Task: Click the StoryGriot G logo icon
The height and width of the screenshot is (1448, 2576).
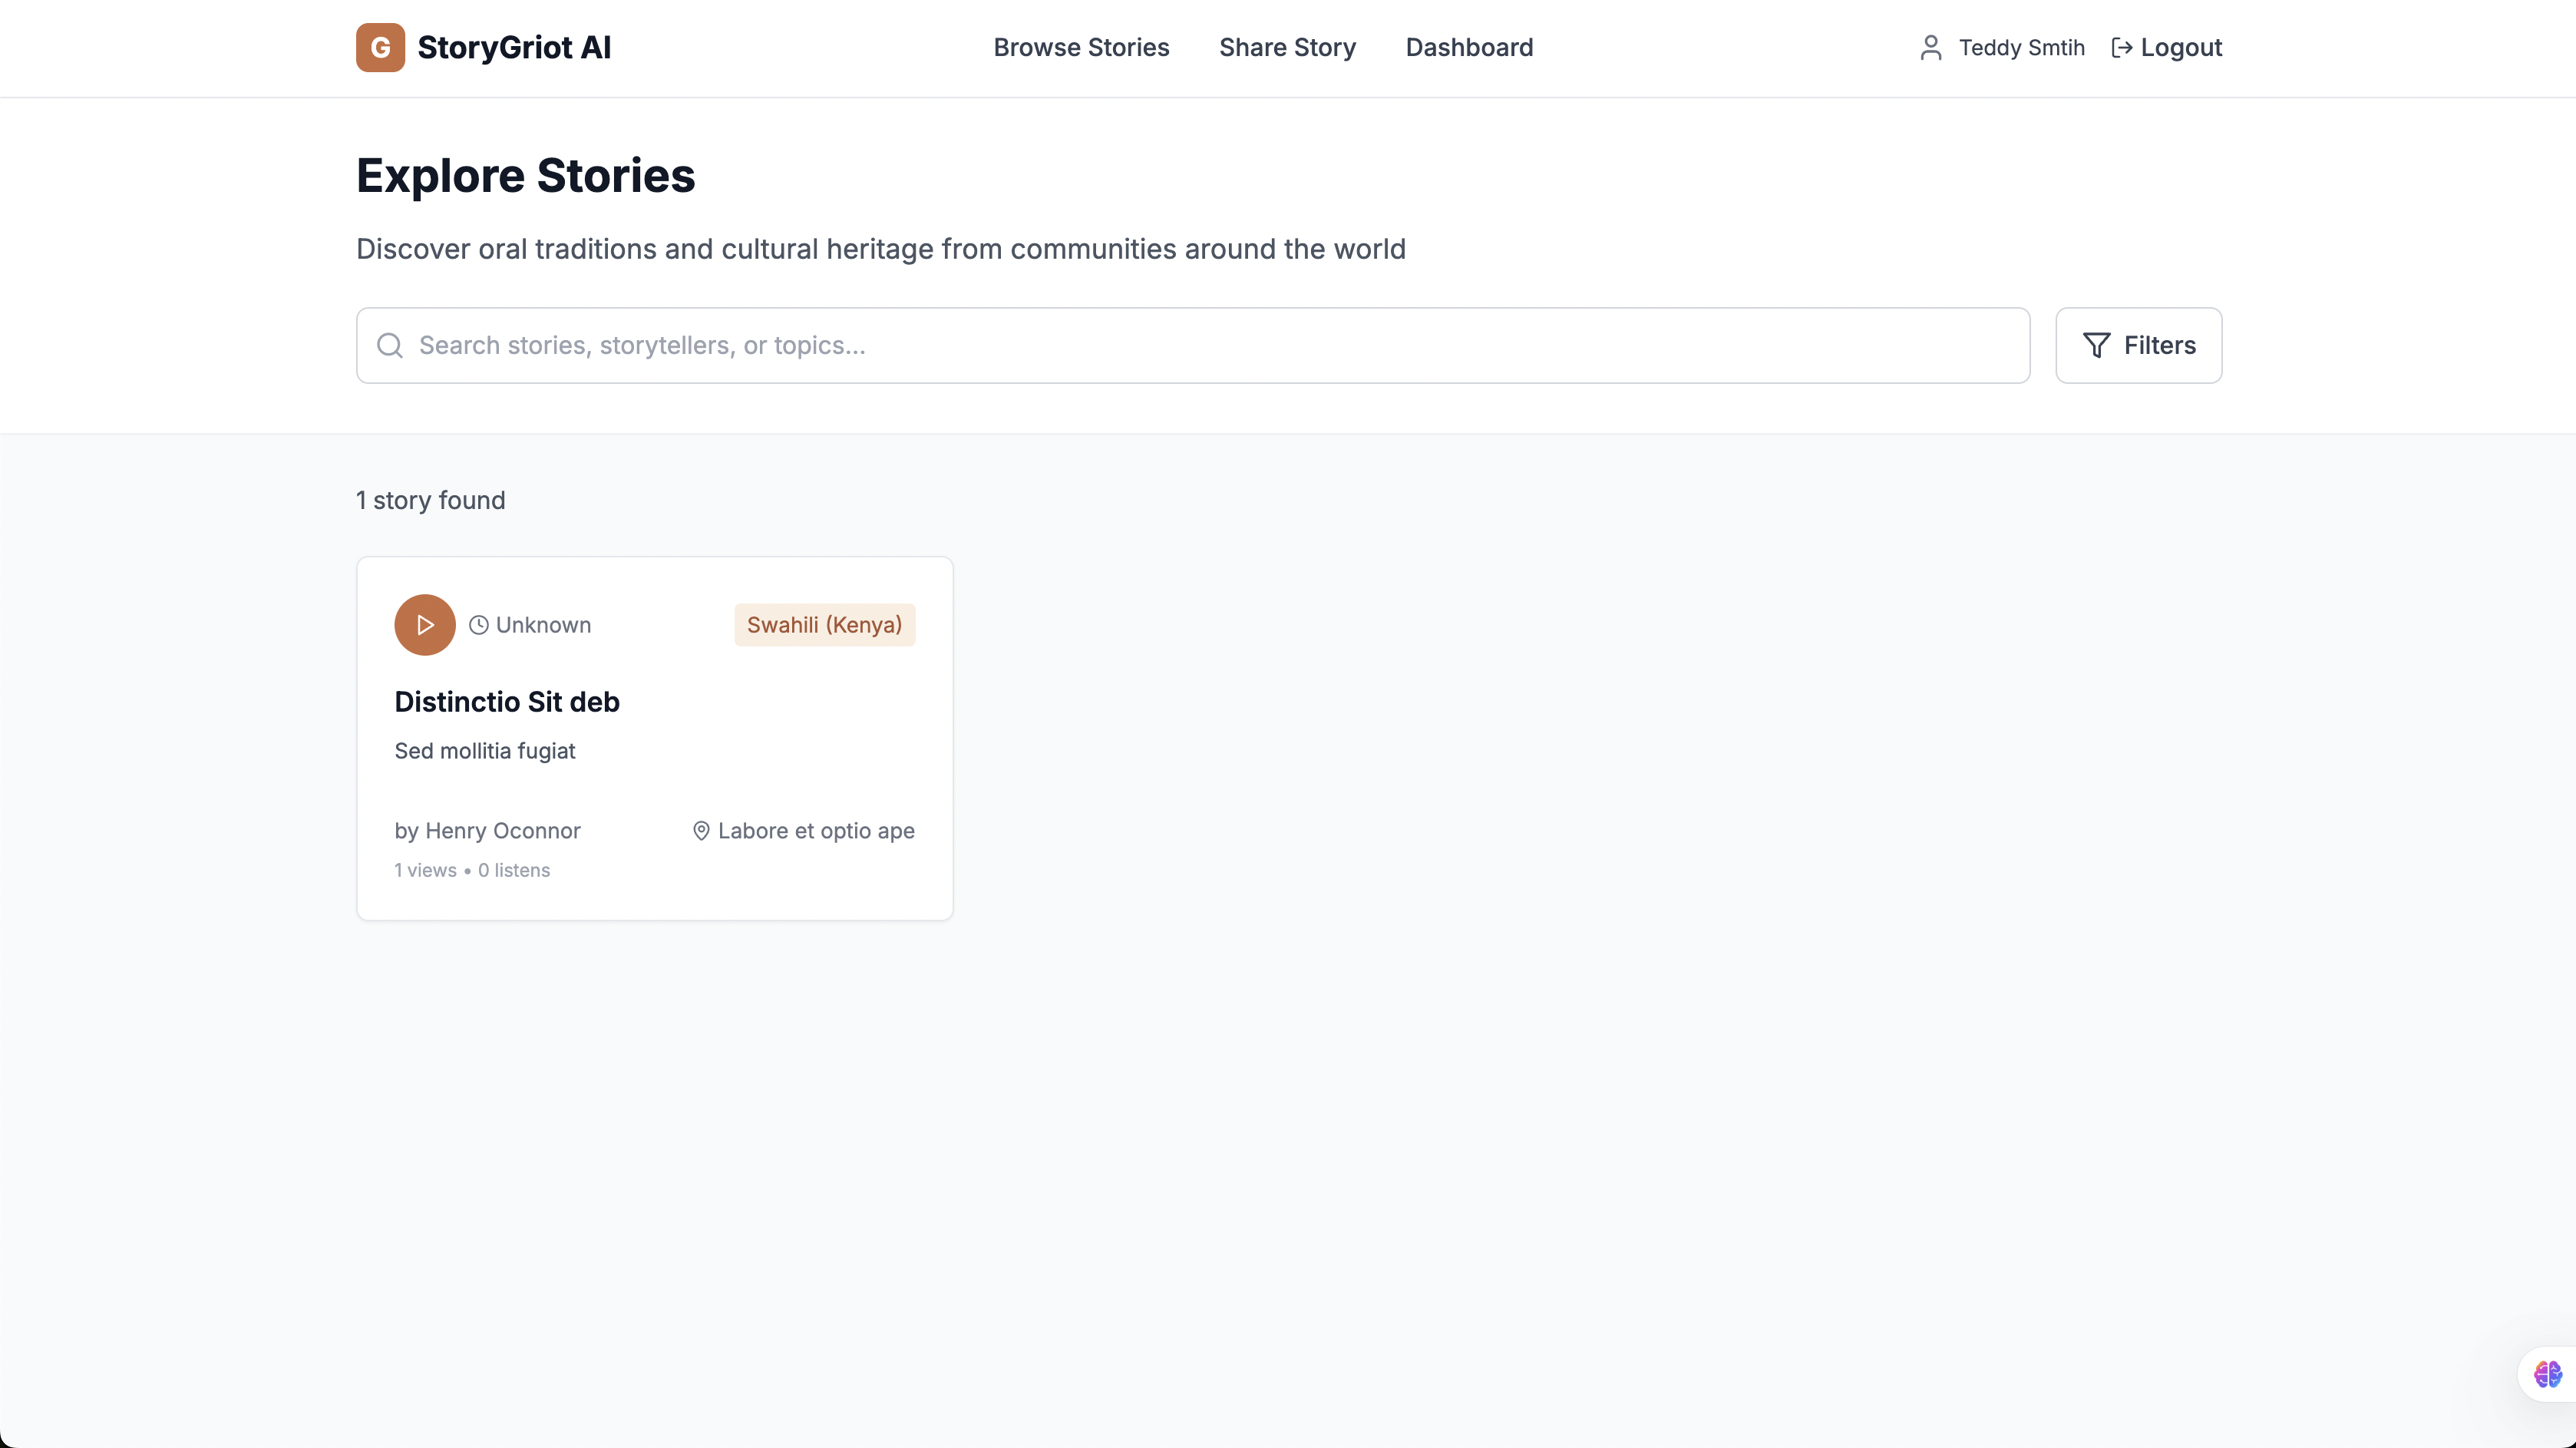Action: [380, 47]
